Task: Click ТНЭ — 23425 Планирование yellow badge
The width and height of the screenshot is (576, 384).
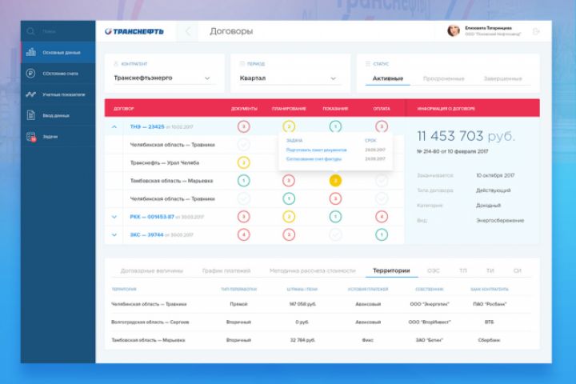Action: click(289, 126)
